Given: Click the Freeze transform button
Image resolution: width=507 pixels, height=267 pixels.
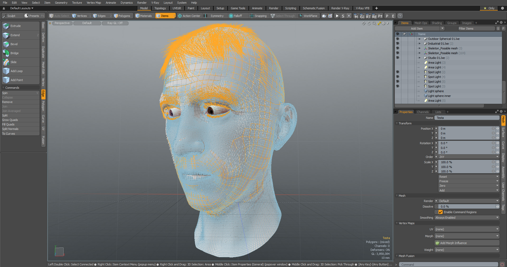Looking at the screenshot, I should 468,181.
